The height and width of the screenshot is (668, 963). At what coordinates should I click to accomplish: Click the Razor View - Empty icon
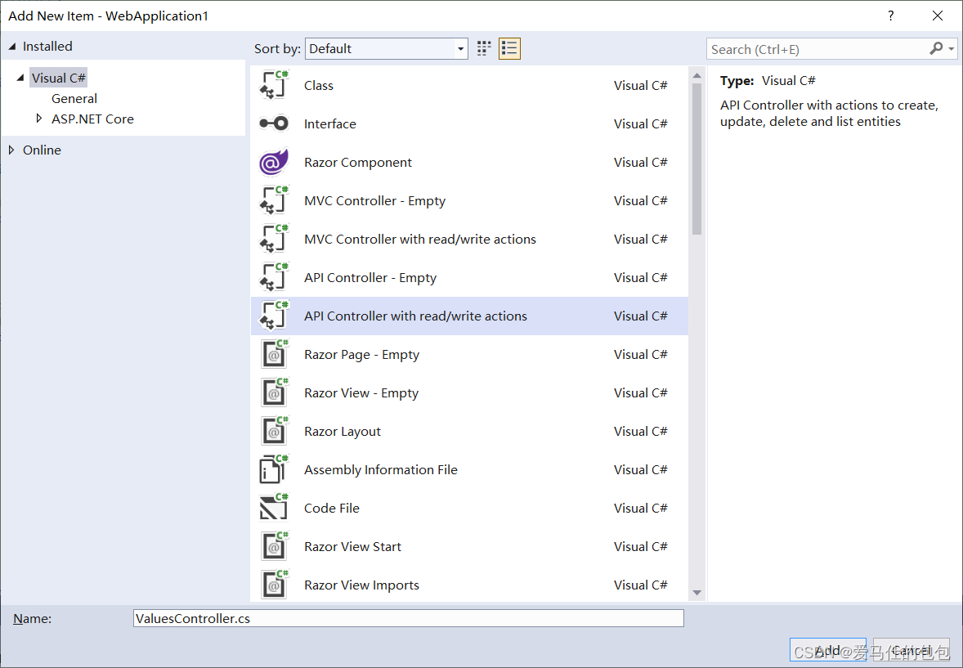(273, 392)
